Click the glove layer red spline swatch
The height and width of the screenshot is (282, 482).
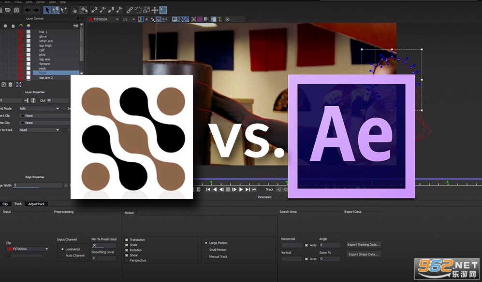tap(21, 36)
